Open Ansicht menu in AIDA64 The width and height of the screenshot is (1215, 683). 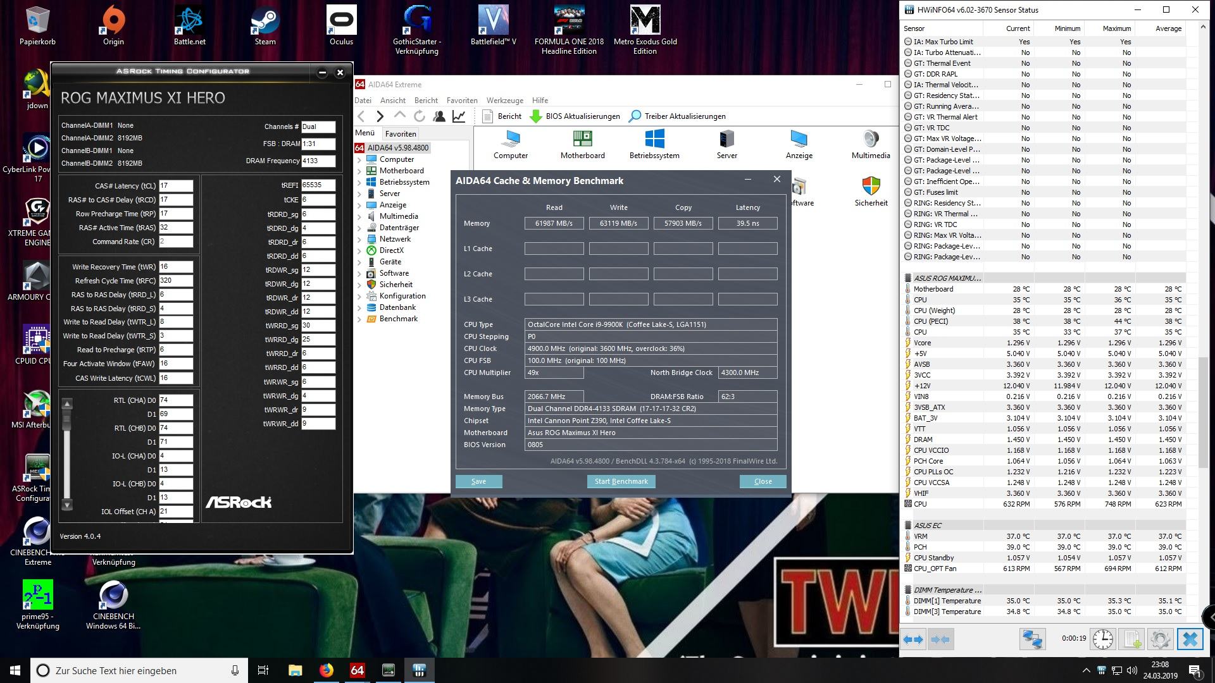[x=393, y=101]
